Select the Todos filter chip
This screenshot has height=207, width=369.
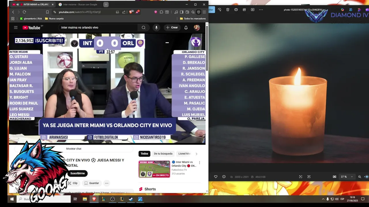click(x=144, y=154)
